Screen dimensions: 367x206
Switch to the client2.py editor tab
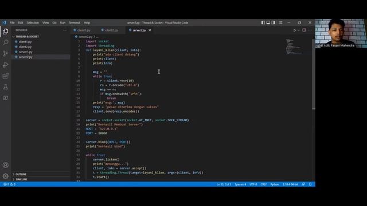coord(111,30)
